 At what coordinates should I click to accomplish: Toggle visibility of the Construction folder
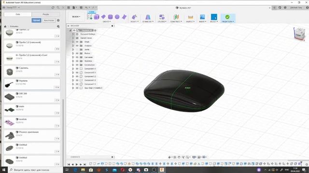click(77, 65)
